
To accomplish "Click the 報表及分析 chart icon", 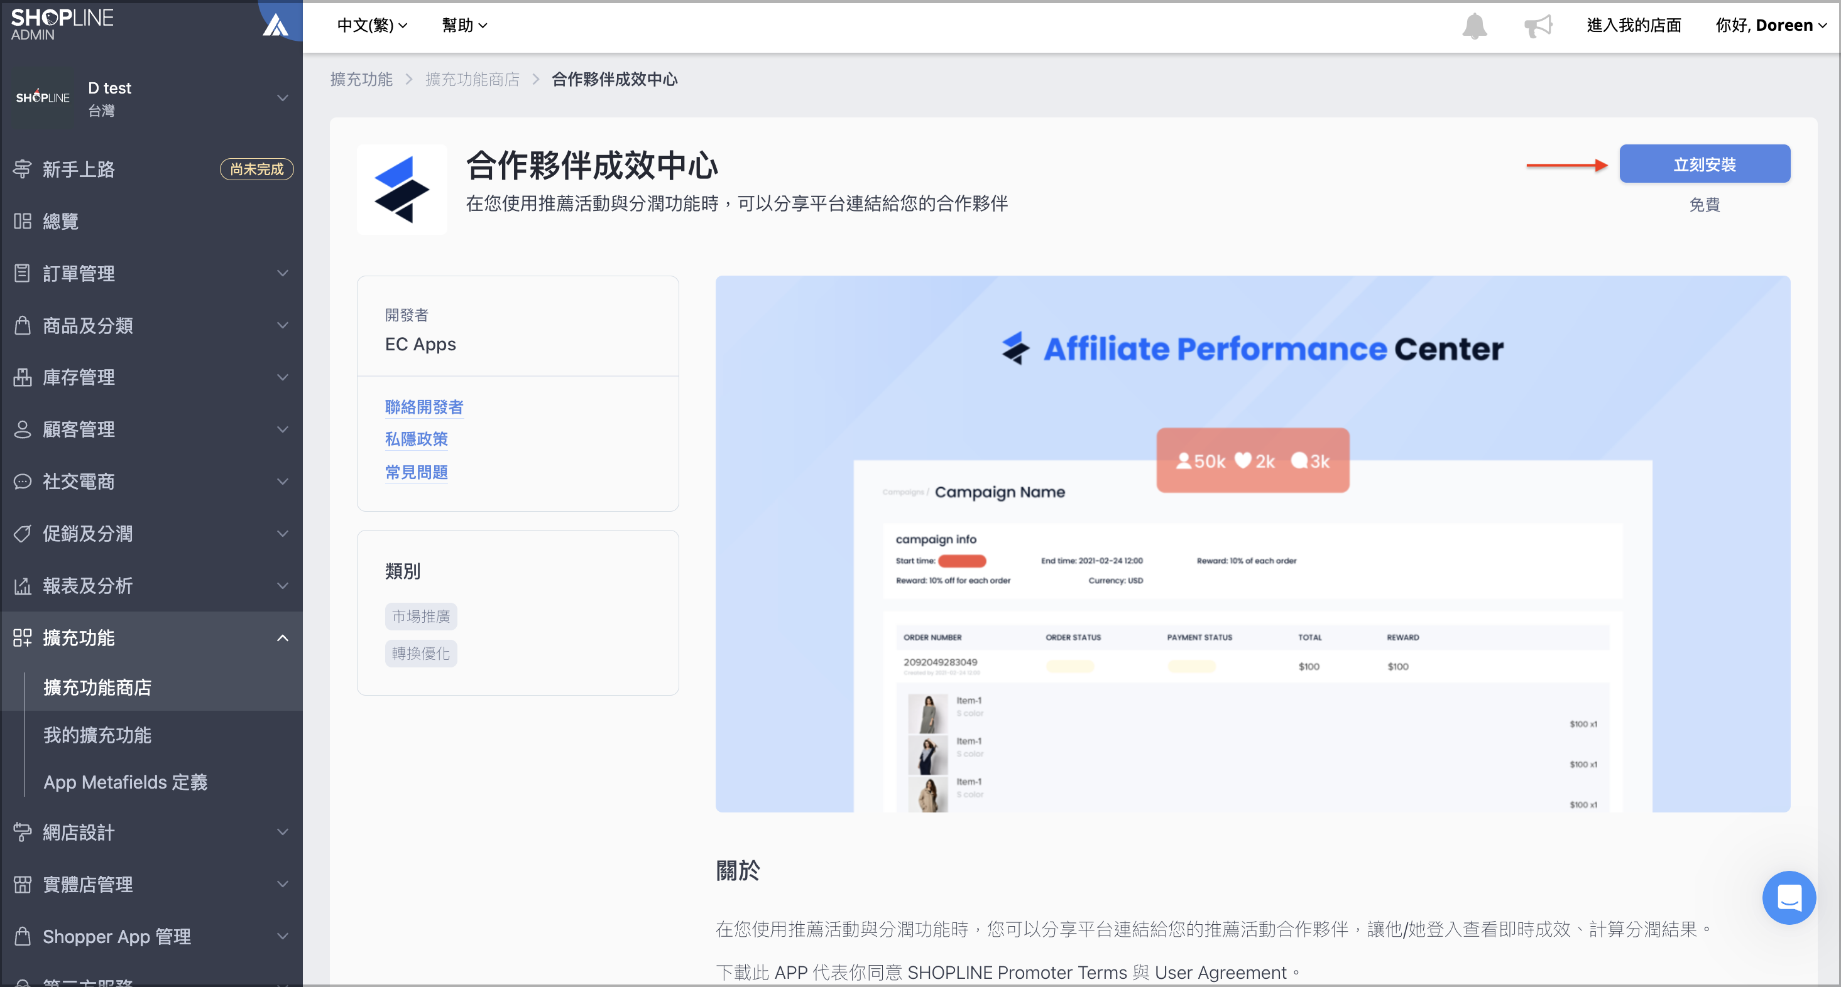I will pyautogui.click(x=22, y=586).
